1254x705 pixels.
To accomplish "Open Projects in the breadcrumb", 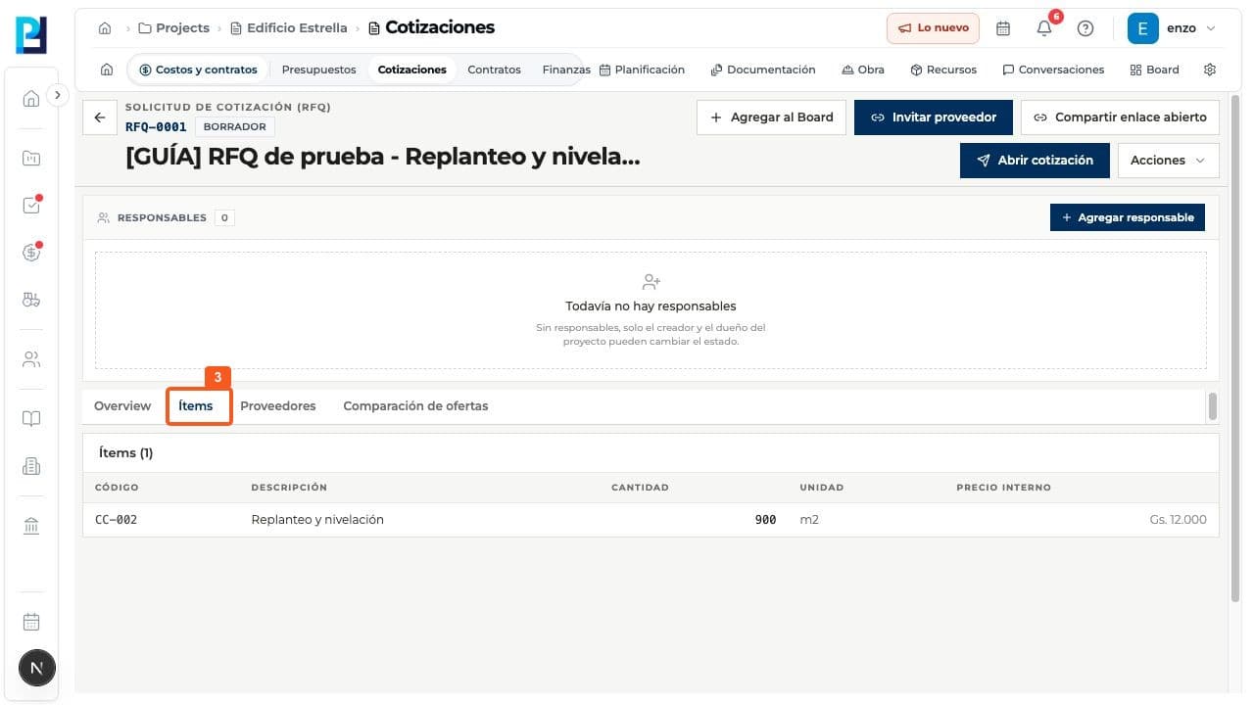I will coord(174,28).
